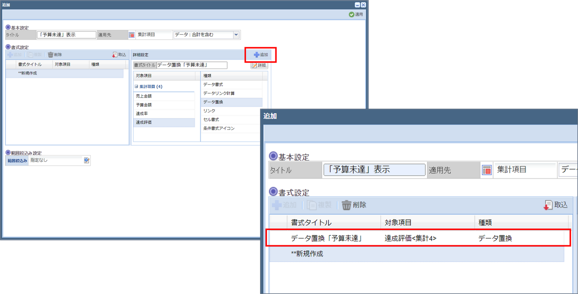Click the filter icon next to 指定なし
Image resolution: width=578 pixels, height=294 pixels.
tap(86, 161)
